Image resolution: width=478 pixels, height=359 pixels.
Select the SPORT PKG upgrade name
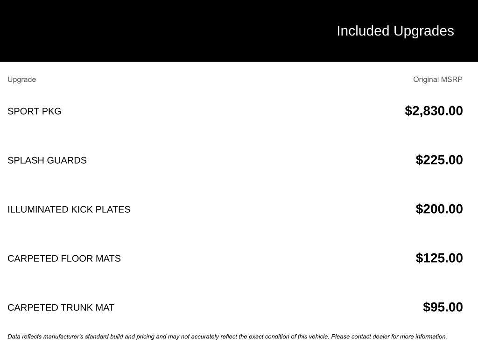[35, 111]
